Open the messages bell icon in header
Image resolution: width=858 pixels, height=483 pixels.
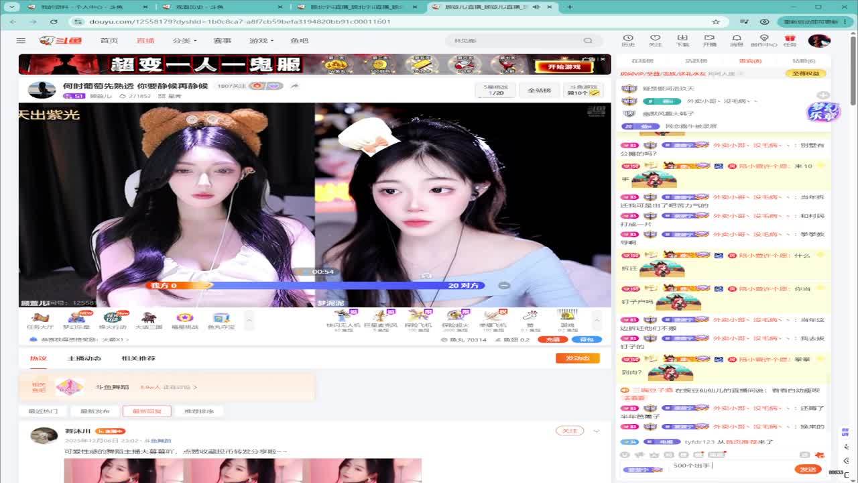tap(736, 40)
